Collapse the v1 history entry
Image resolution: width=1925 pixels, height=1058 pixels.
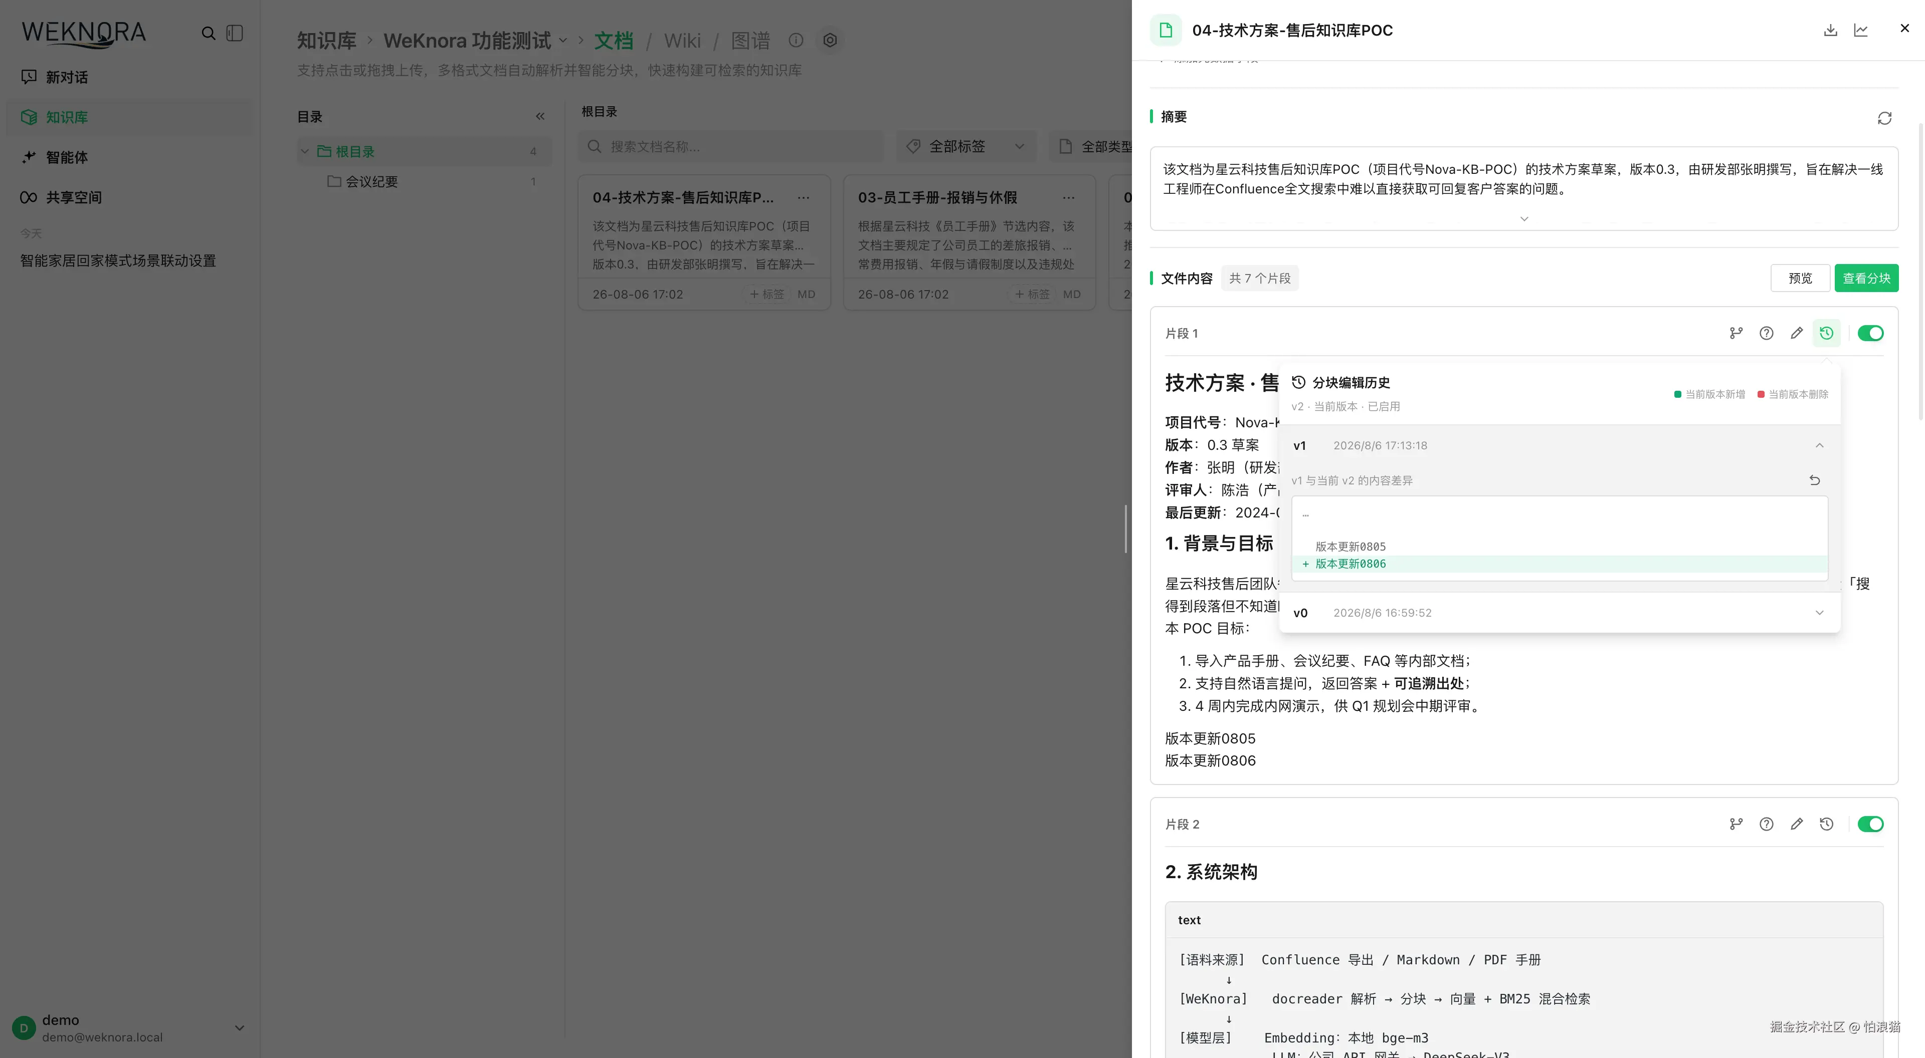(1819, 446)
